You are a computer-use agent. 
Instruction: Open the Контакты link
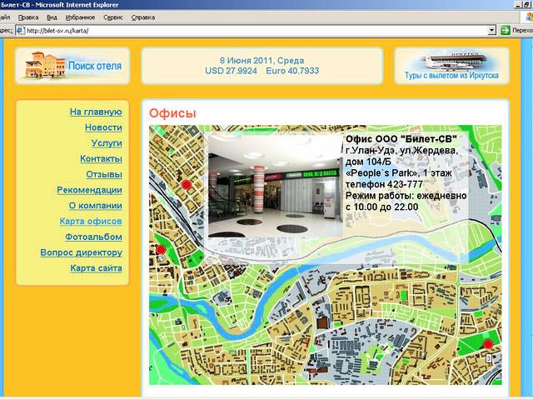(x=101, y=159)
